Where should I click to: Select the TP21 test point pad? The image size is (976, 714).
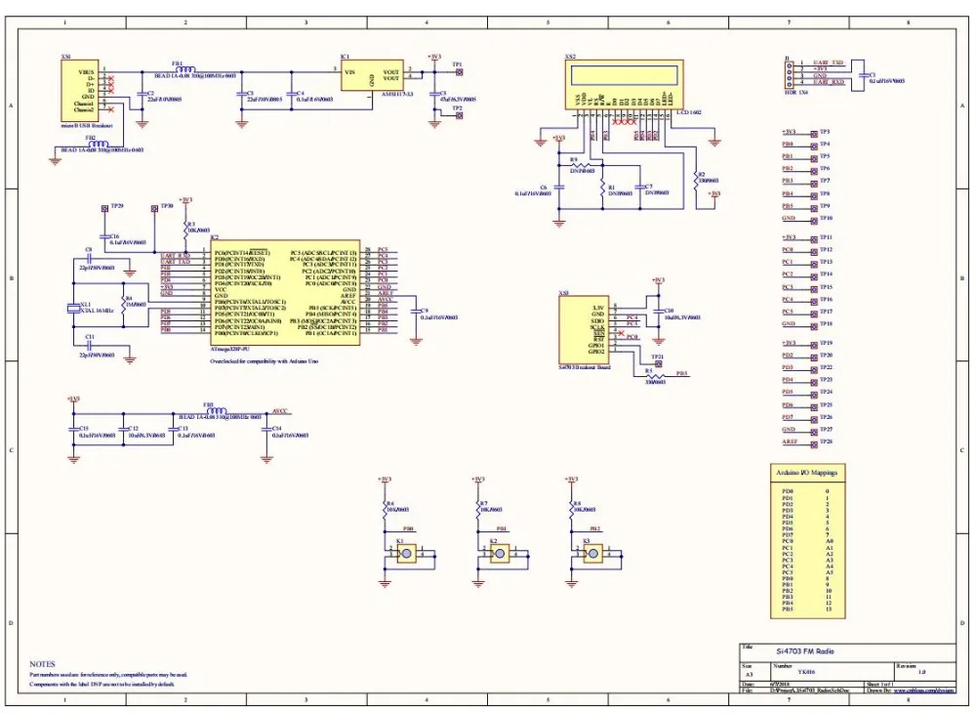pos(659,364)
